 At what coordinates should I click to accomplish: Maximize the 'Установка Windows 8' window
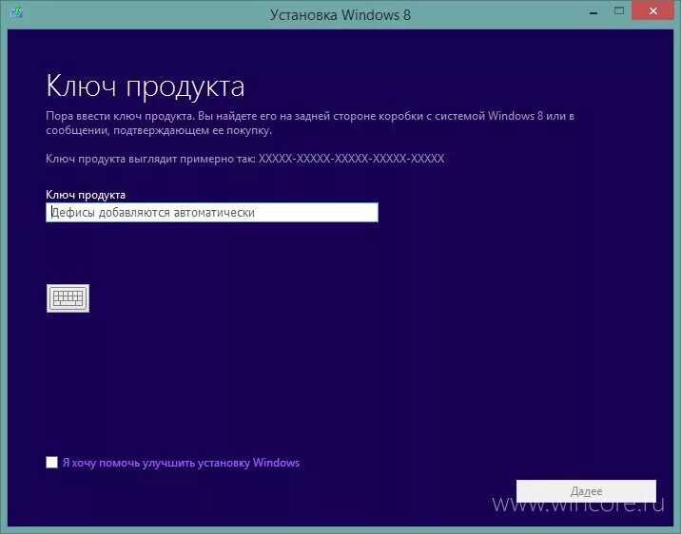pyautogui.click(x=619, y=11)
